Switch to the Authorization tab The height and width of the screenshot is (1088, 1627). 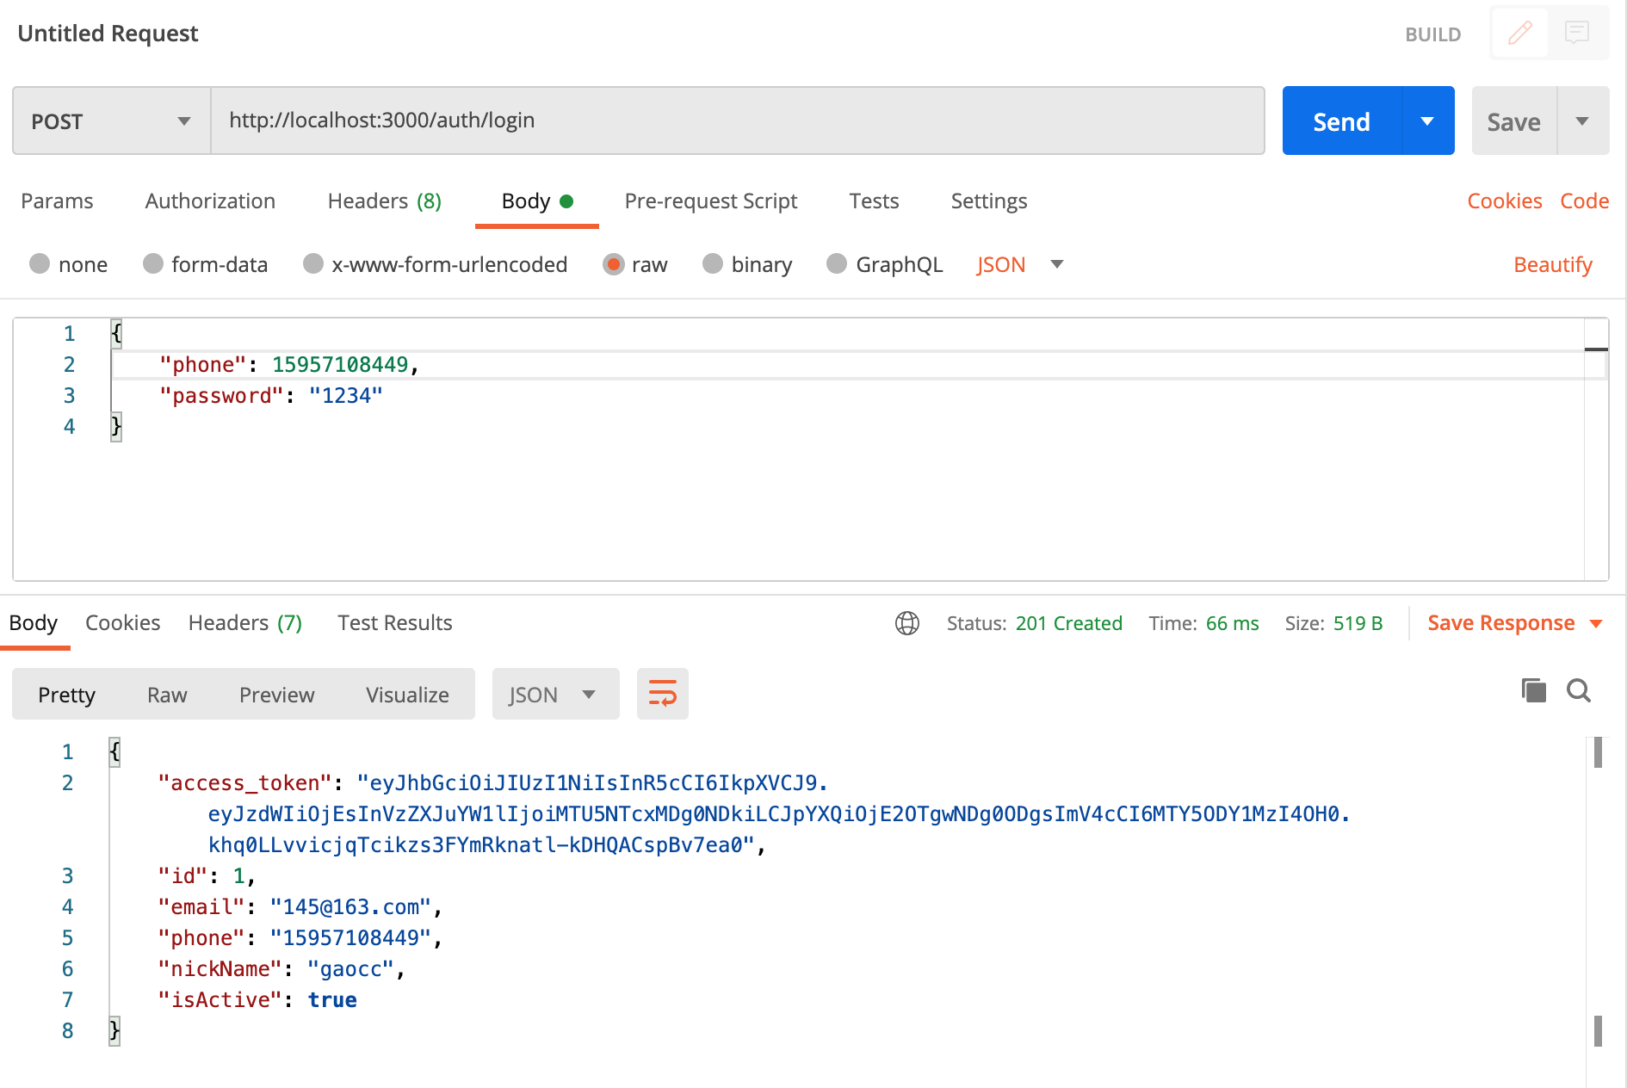click(x=210, y=201)
